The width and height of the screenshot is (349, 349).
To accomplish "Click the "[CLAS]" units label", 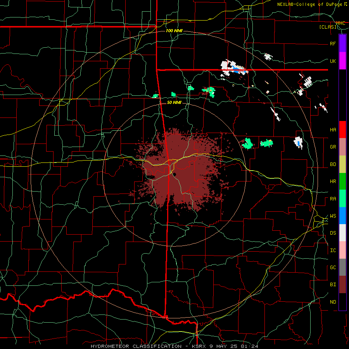I will [328, 27].
